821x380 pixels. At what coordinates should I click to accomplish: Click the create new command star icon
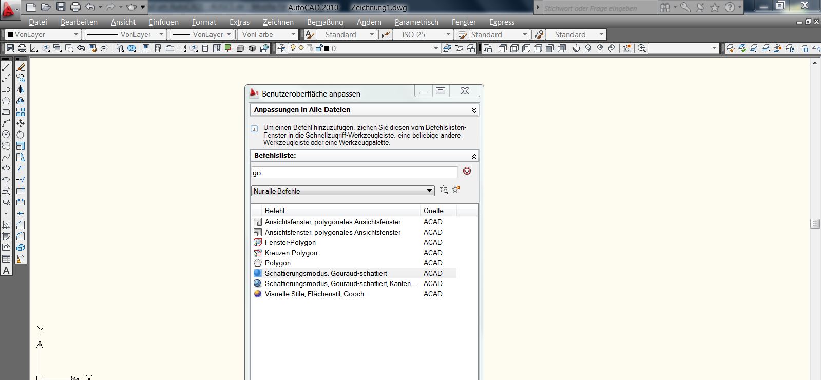(455, 189)
